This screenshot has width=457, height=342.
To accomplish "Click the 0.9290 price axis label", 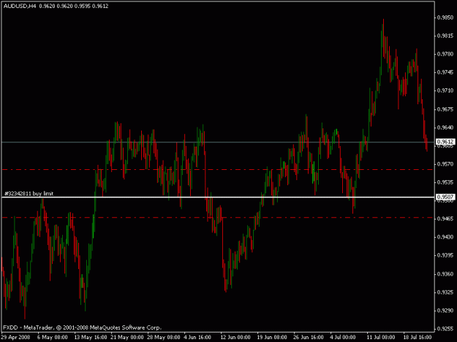I will pos(445,311).
